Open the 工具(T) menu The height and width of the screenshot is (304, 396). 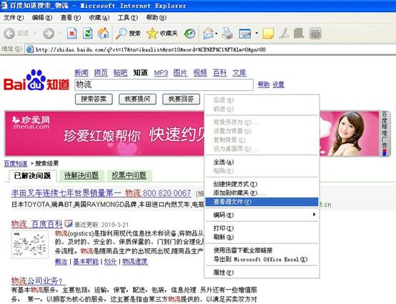[x=127, y=18]
